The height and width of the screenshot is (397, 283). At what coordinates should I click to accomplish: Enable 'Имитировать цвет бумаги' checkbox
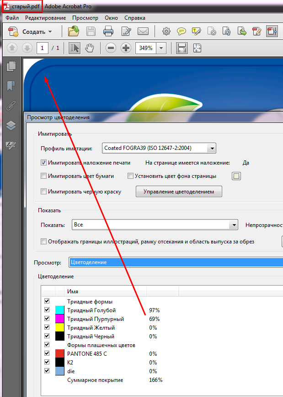(44, 176)
